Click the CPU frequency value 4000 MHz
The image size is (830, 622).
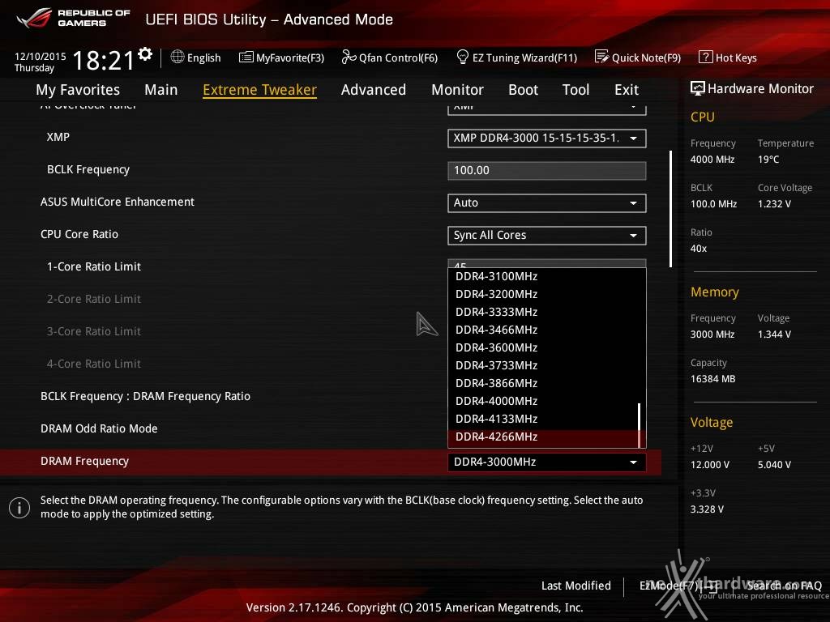[712, 160]
